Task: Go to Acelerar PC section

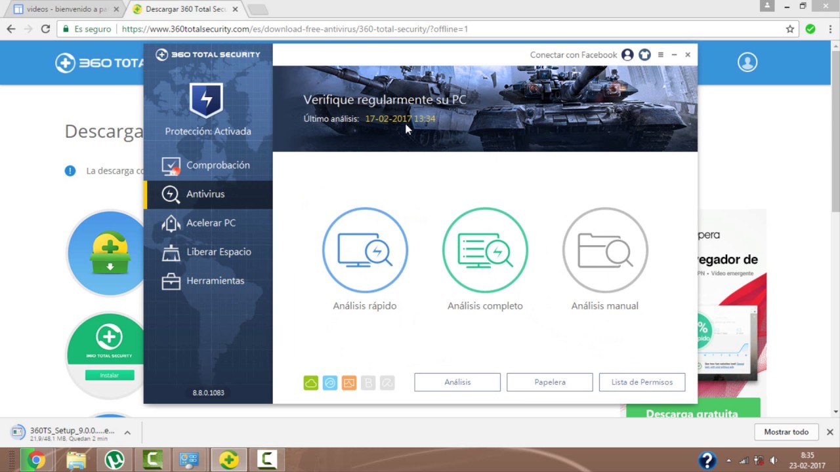Action: pos(208,223)
